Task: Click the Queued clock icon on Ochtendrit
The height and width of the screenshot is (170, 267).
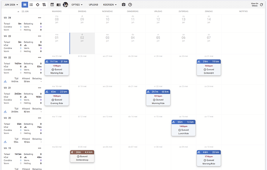Action: tap(205, 69)
